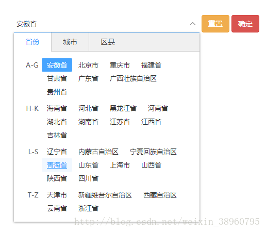Click the 重置 reset button
266x232 pixels.
click(x=215, y=24)
